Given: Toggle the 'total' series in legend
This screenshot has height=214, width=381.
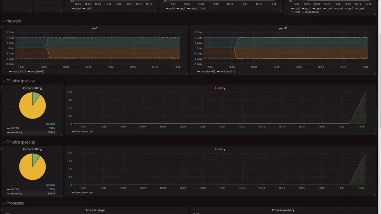Looking at the screenshot, I should coord(87,8).
